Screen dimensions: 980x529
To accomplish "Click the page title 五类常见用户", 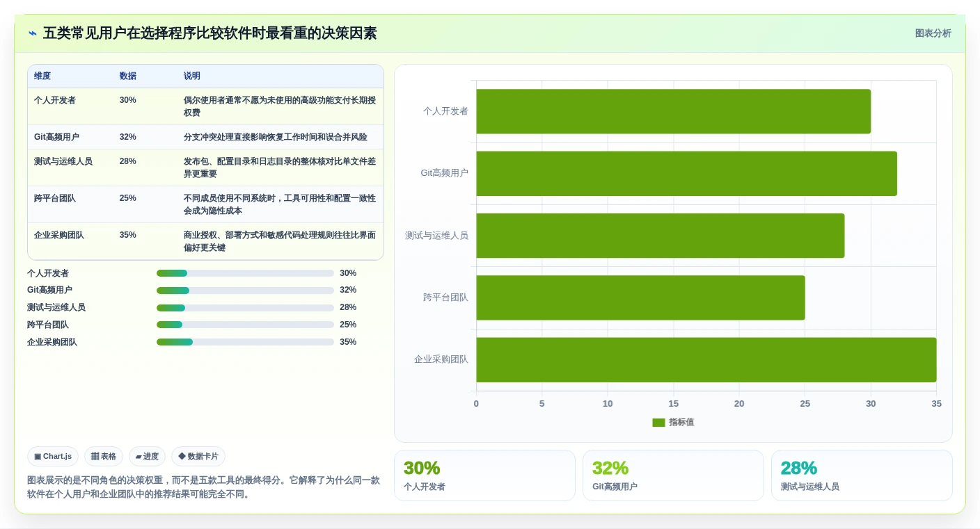I will pyautogui.click(x=210, y=33).
